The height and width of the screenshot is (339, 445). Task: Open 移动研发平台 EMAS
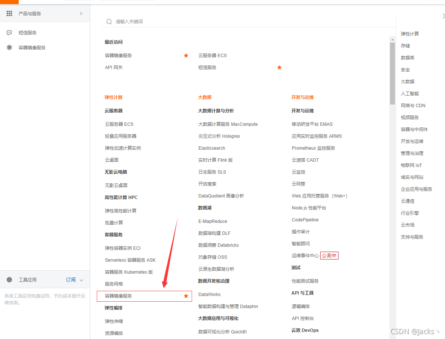tap(312, 124)
